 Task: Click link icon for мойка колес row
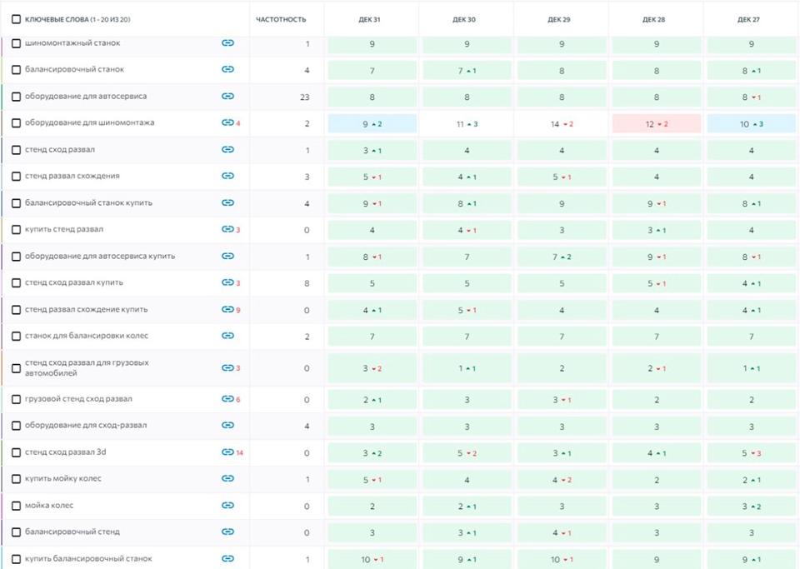[x=227, y=505]
